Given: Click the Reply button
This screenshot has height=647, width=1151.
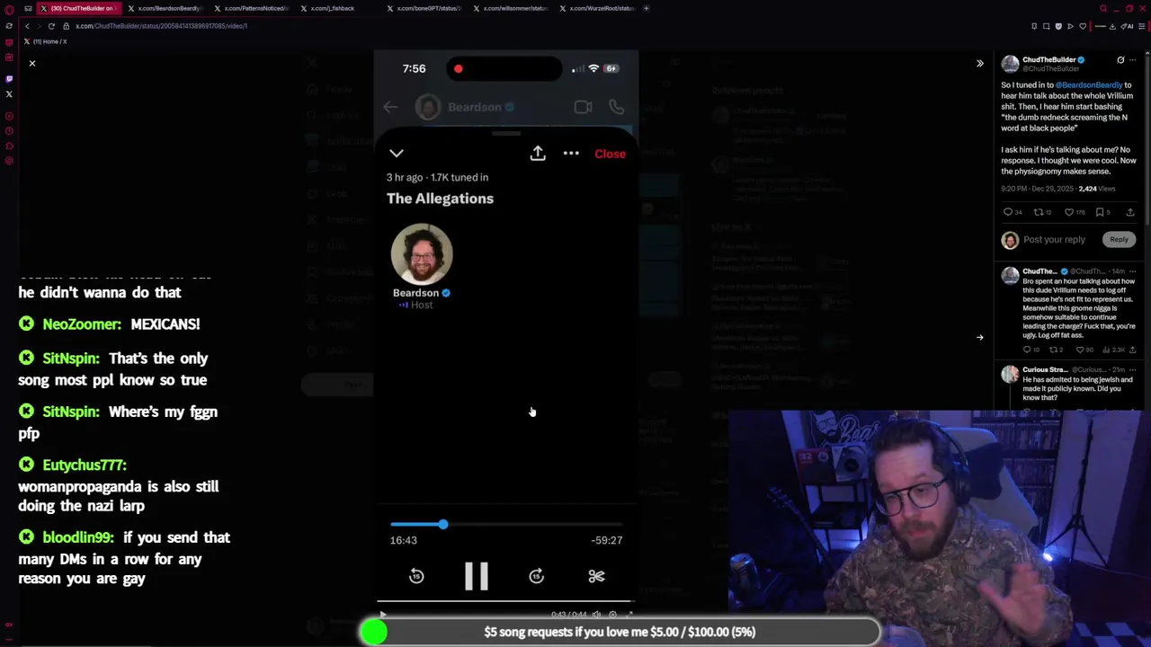Looking at the screenshot, I should click(x=1119, y=240).
